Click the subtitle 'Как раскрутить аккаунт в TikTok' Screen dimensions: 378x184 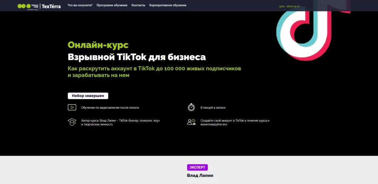154,72
